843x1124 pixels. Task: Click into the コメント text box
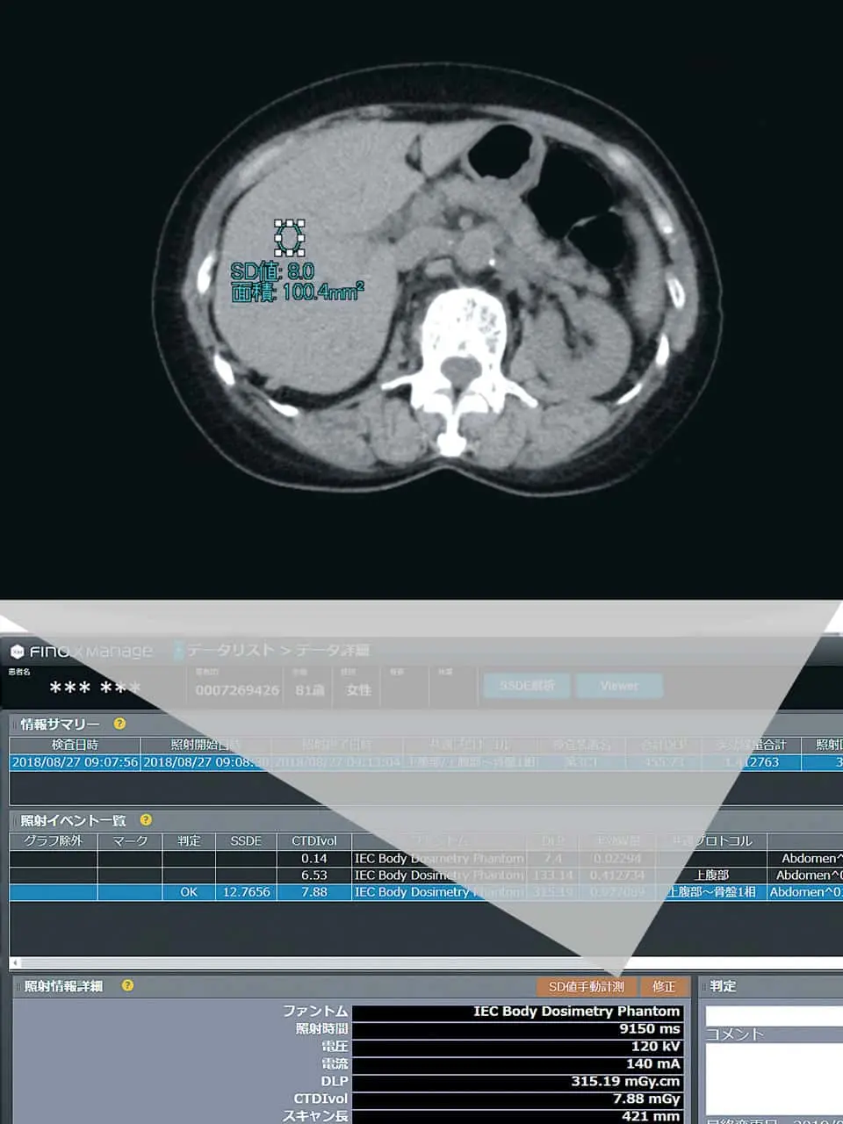click(773, 1076)
